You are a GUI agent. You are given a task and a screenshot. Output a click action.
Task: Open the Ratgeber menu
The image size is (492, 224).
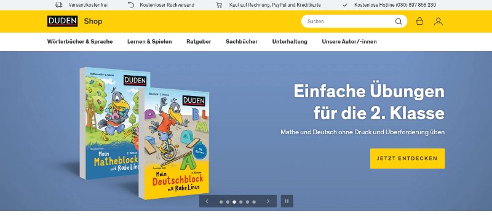coord(199,41)
